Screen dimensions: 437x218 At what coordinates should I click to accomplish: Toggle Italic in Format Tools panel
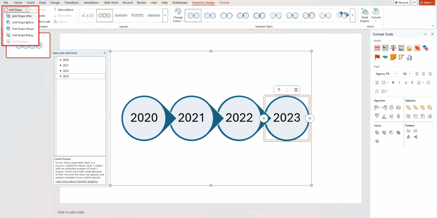coord(399,82)
